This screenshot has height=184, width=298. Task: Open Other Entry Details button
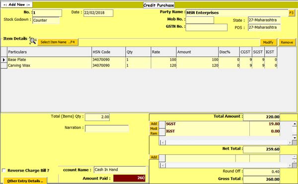25,181
